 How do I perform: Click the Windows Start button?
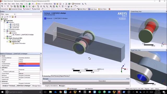point(2,92)
